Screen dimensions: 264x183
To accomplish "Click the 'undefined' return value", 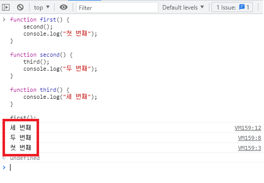I will point(25,158).
